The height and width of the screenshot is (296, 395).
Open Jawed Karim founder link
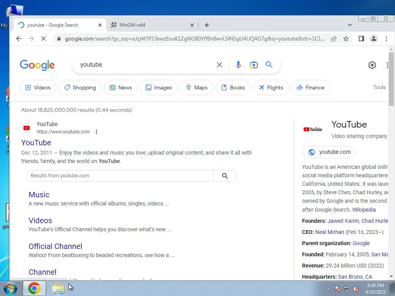pos(343,221)
